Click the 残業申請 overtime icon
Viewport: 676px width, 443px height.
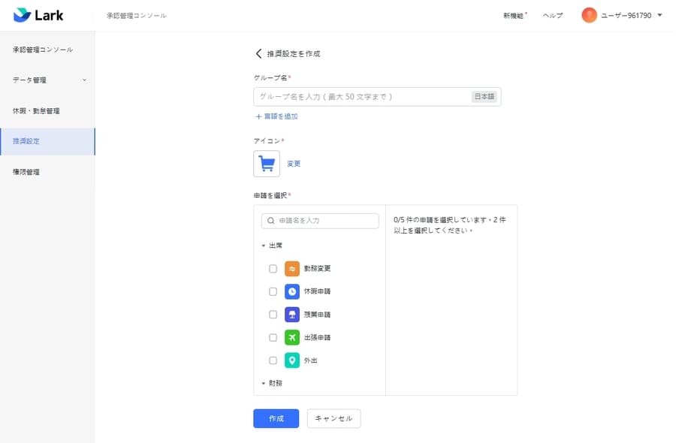[291, 314]
